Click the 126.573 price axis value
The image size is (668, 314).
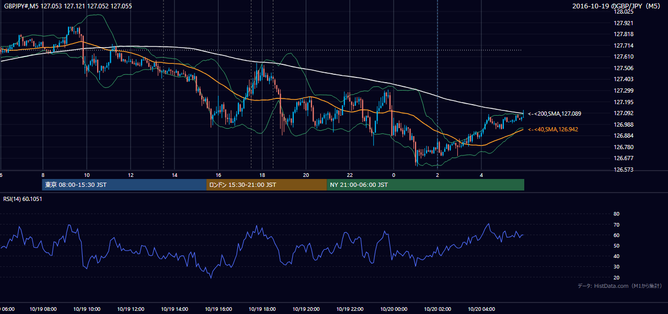[x=624, y=170]
